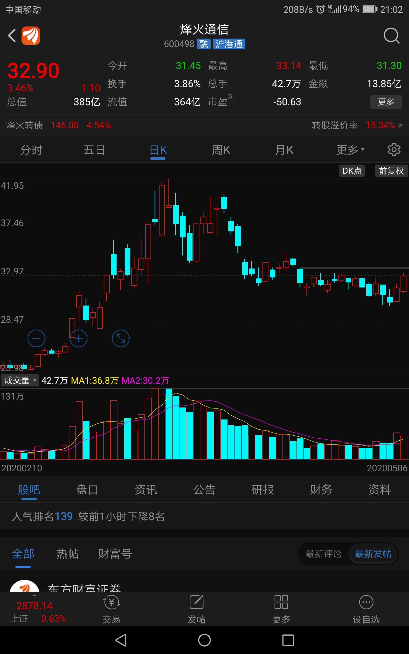The image size is (409, 654).
Task: Switch to 分时 chart tab
Action: [x=31, y=150]
